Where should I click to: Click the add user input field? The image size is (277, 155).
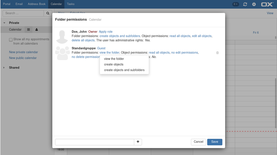point(94,142)
